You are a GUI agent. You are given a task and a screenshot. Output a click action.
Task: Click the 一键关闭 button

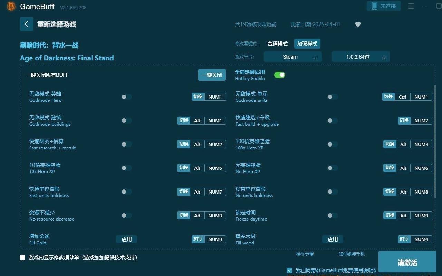[x=212, y=75]
